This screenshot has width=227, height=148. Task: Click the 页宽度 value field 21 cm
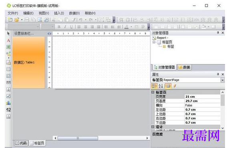[203, 97]
